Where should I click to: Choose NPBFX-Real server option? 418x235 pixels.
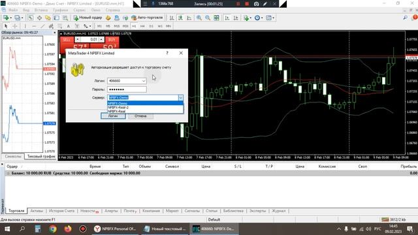tap(145, 111)
